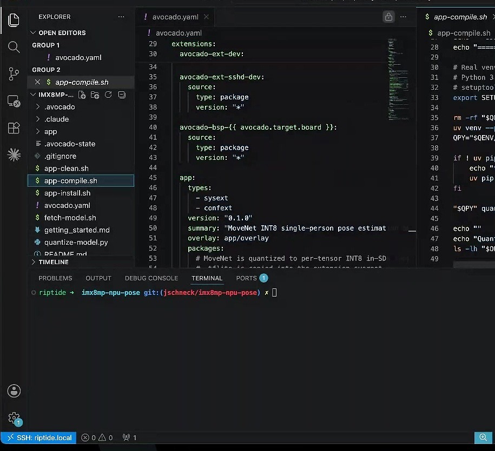Open the Manage gear icon
This screenshot has width=495, height=451.
(x=14, y=419)
